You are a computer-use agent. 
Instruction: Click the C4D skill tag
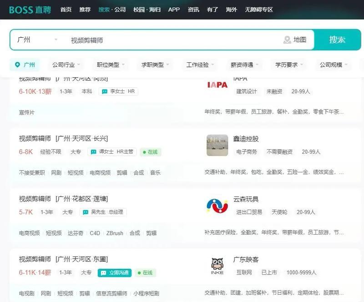click(95, 233)
